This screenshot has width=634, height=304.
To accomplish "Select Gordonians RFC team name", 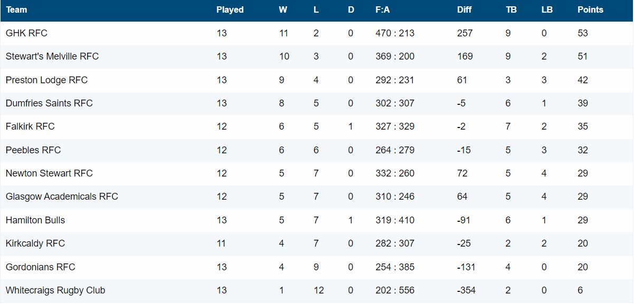I will (x=41, y=267).
